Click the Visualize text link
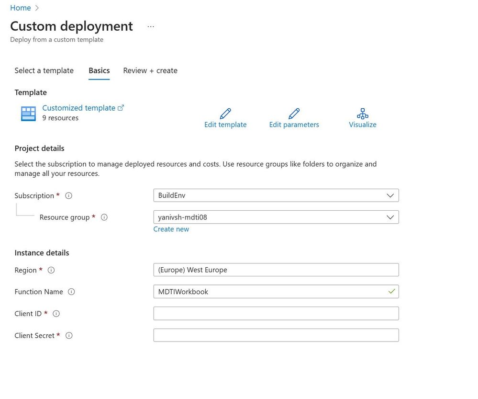Screen dimensions: 478x399 coord(363,125)
